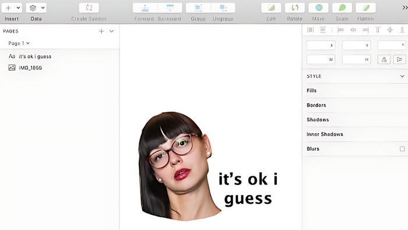408x230 pixels.
Task: Click the Data stack icon
Action: pos(33,8)
